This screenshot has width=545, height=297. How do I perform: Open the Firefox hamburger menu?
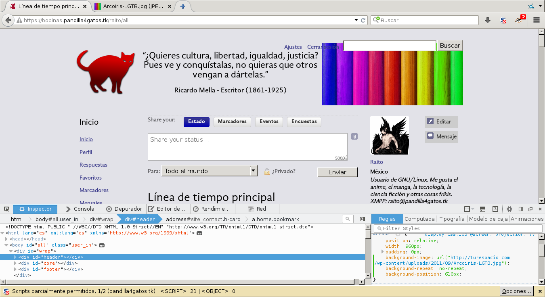point(537,20)
